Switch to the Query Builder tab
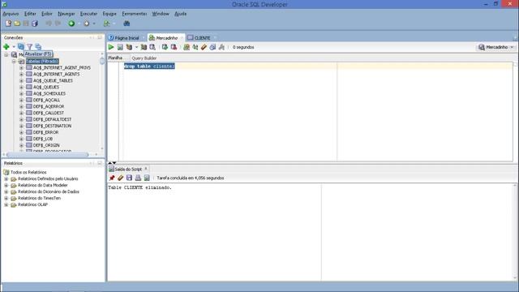The width and height of the screenshot is (519, 292). click(x=144, y=58)
